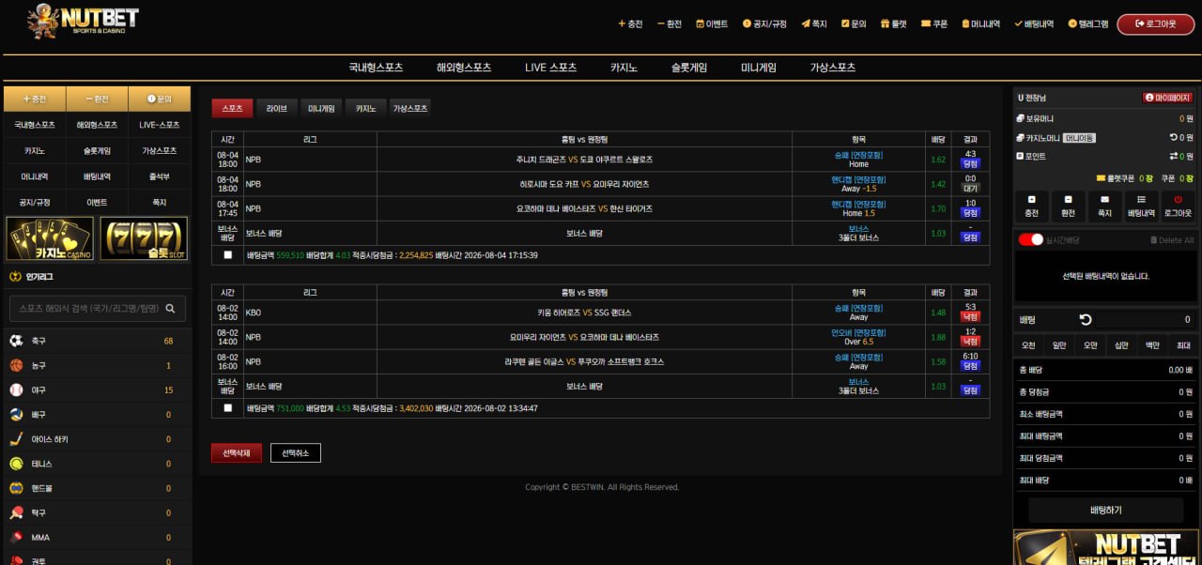
Task: Open 환전 (withdraw) in the top header bar
Action: pos(670,24)
